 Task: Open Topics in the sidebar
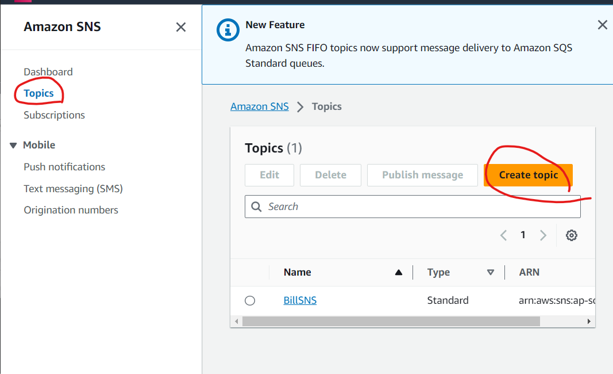(x=38, y=93)
